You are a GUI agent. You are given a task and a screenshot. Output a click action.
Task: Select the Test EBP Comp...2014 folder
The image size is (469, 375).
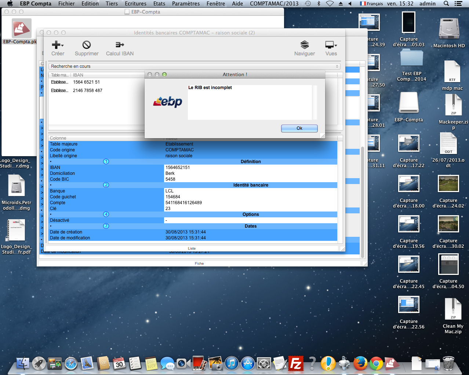coord(411,58)
